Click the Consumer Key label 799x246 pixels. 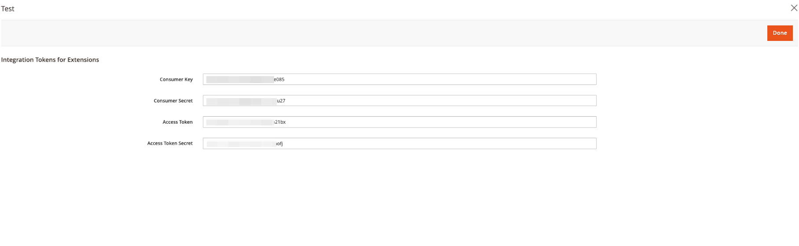click(176, 80)
